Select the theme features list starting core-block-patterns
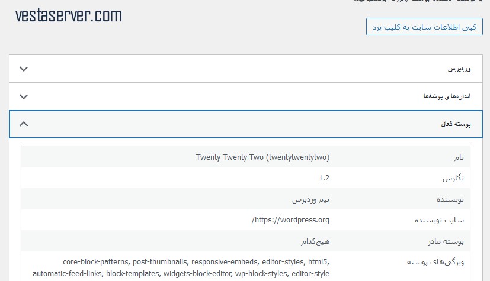Image resolution: width=490 pixels, height=281 pixels. pyautogui.click(x=181, y=267)
